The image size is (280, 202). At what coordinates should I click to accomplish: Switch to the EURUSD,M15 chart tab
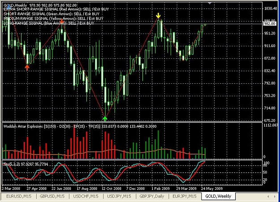(18, 196)
